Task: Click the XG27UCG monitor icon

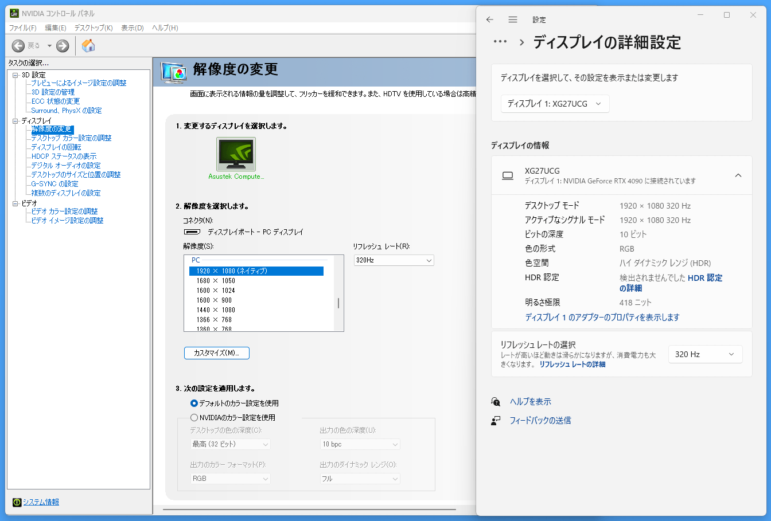Action: click(508, 175)
